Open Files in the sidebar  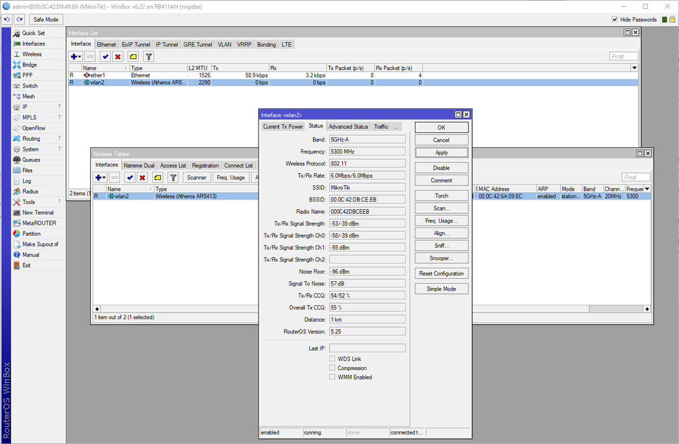click(x=27, y=170)
